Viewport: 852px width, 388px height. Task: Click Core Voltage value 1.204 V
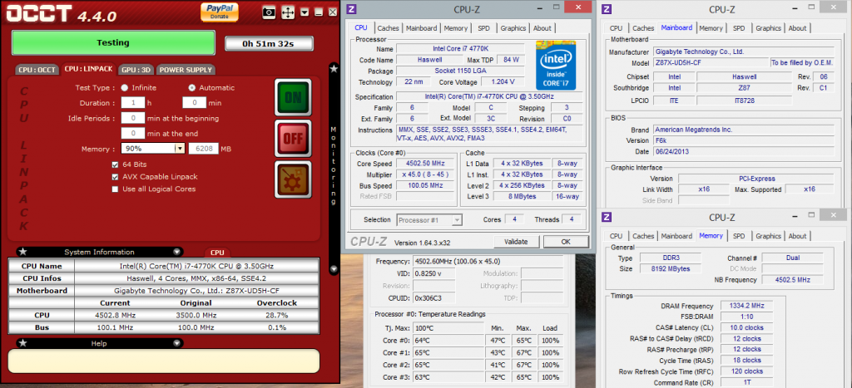click(503, 82)
